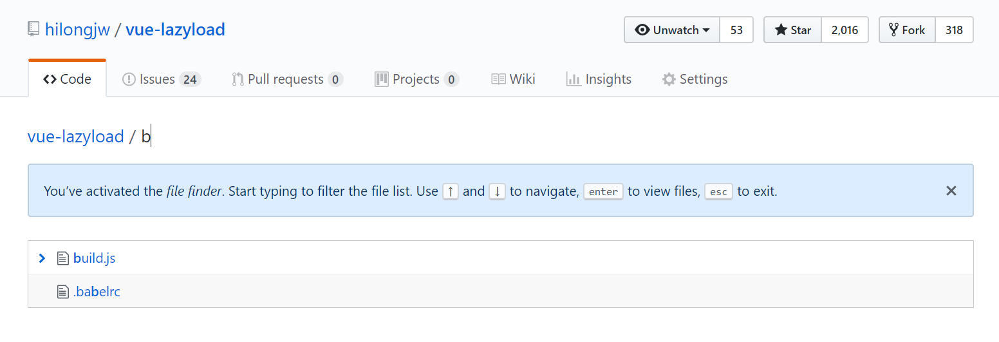Image resolution: width=999 pixels, height=342 pixels.
Task: Click the fork icon in the Fork button
Action: click(x=893, y=30)
